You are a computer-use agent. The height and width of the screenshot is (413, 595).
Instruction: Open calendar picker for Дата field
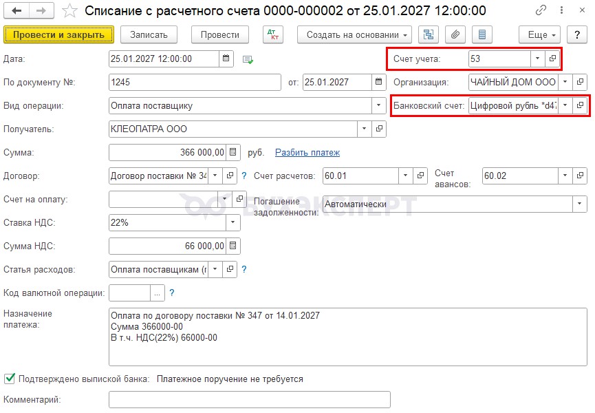click(x=226, y=59)
